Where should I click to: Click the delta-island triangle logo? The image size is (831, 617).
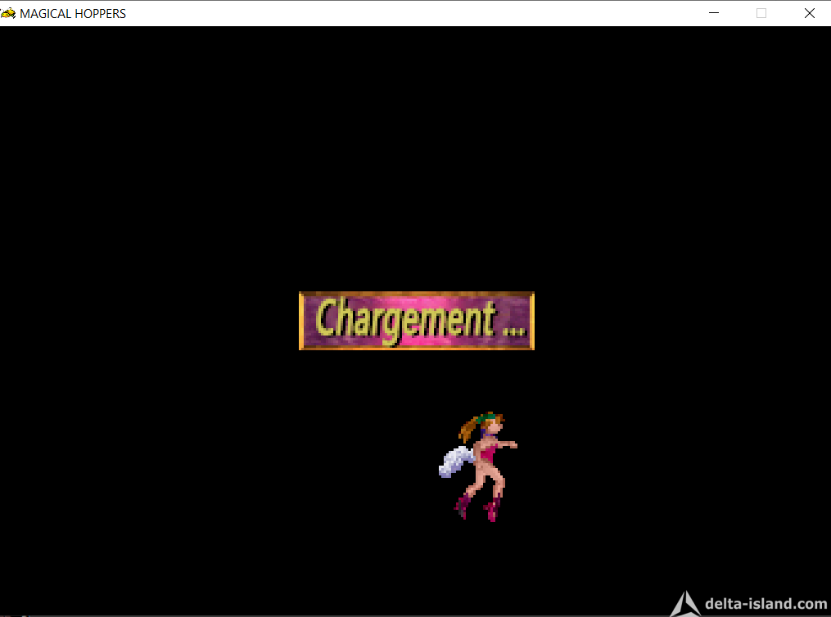pos(685,604)
